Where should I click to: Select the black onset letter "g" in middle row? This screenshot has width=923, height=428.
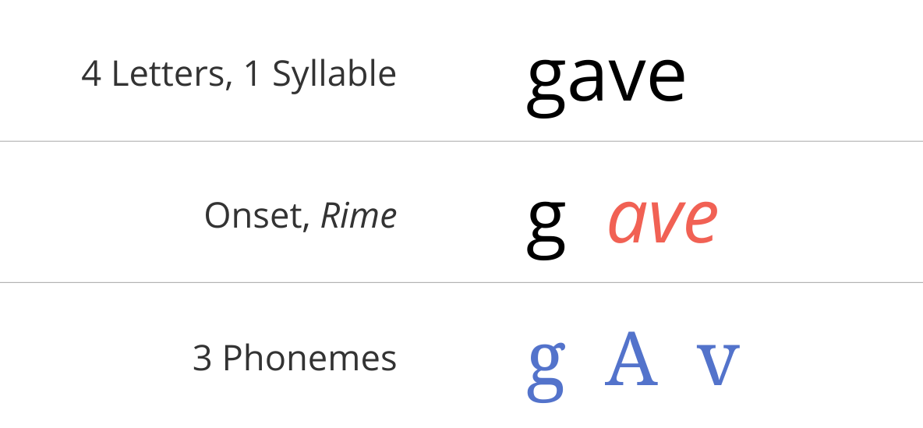(x=546, y=229)
